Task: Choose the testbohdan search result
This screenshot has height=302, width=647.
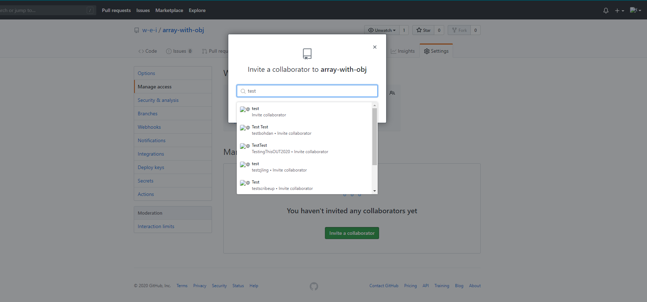Action: [x=304, y=130]
